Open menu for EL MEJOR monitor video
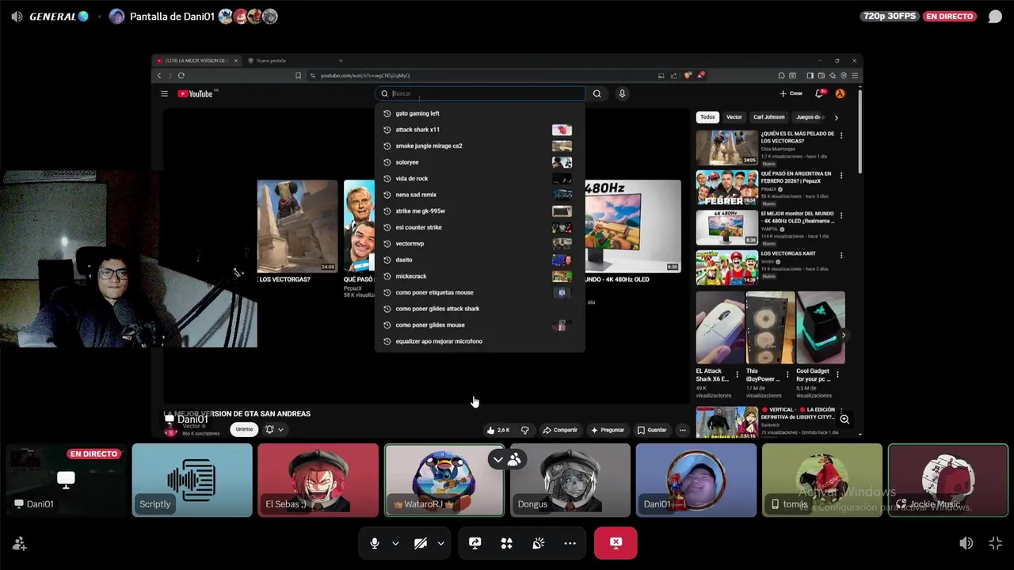 pyautogui.click(x=841, y=215)
